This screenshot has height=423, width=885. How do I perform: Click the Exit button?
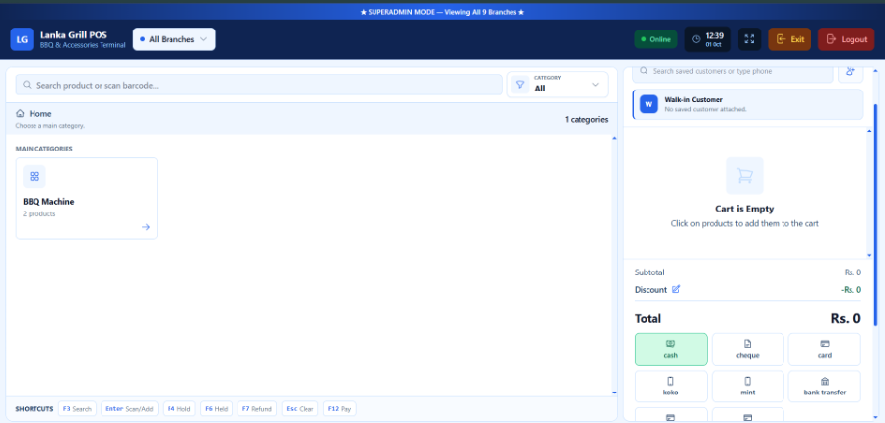[789, 39]
